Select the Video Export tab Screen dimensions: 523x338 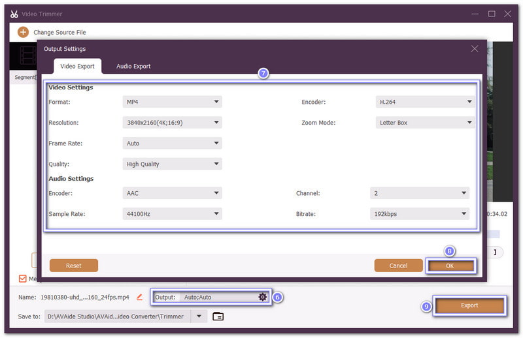click(78, 67)
